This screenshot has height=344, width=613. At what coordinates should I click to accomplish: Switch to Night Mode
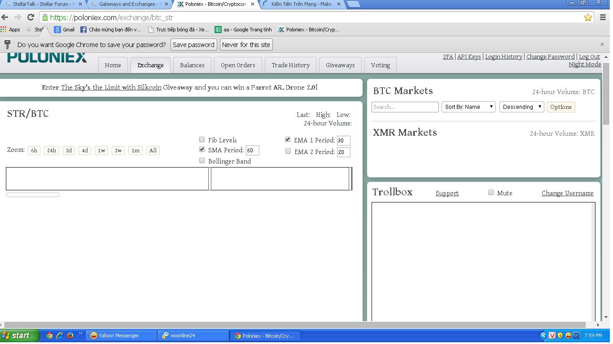click(585, 64)
